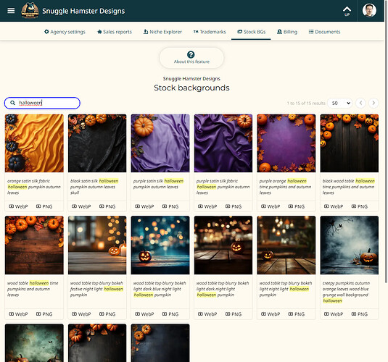The width and height of the screenshot is (388, 362).
Task: Open the results-per-page dropdown showing 50
Action: [340, 103]
